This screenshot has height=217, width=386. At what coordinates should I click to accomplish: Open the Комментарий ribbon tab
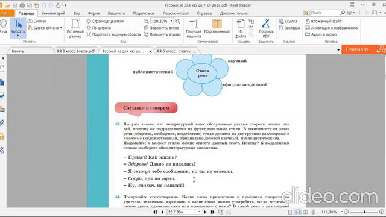click(53, 13)
